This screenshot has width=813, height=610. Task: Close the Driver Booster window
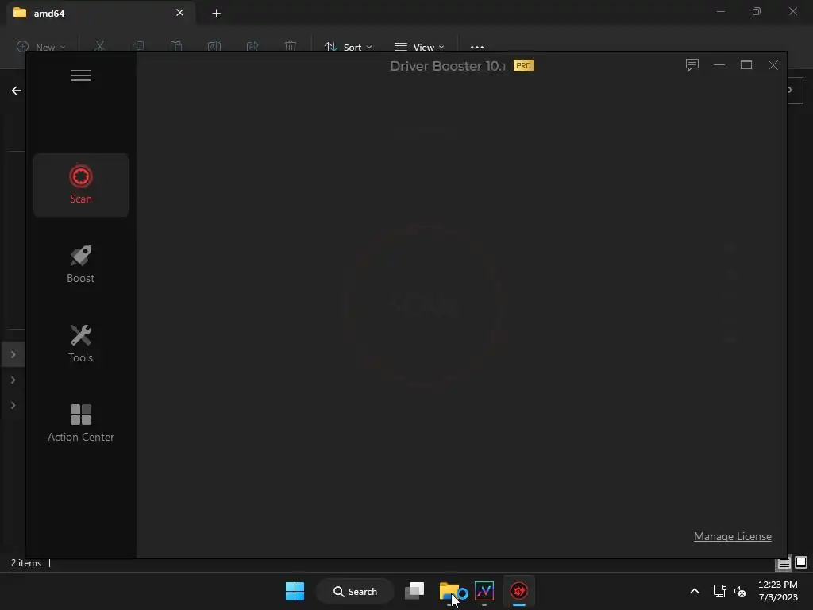(773, 65)
